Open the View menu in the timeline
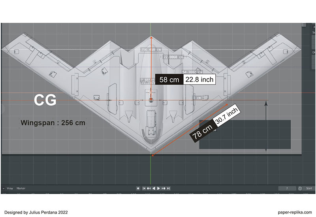316x217 pixels. click(10, 189)
